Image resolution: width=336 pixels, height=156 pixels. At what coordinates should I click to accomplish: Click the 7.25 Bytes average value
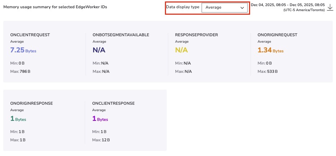click(23, 50)
